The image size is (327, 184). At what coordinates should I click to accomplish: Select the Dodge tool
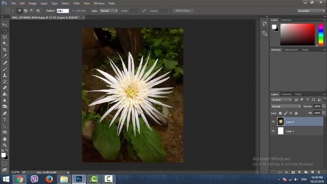click(5, 107)
